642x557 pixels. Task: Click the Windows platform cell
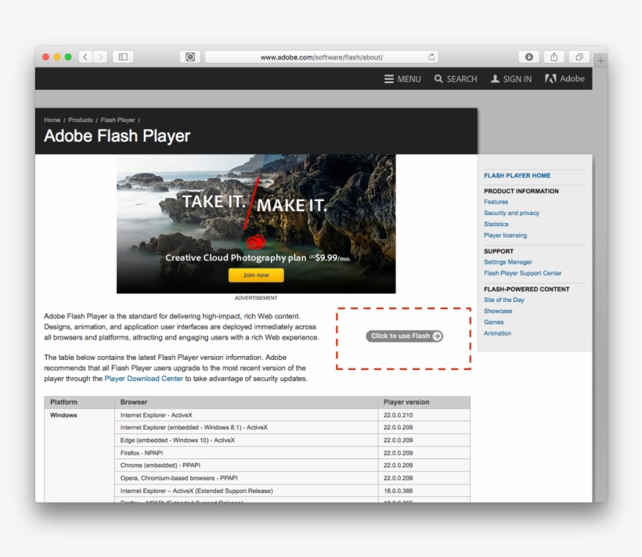click(63, 415)
